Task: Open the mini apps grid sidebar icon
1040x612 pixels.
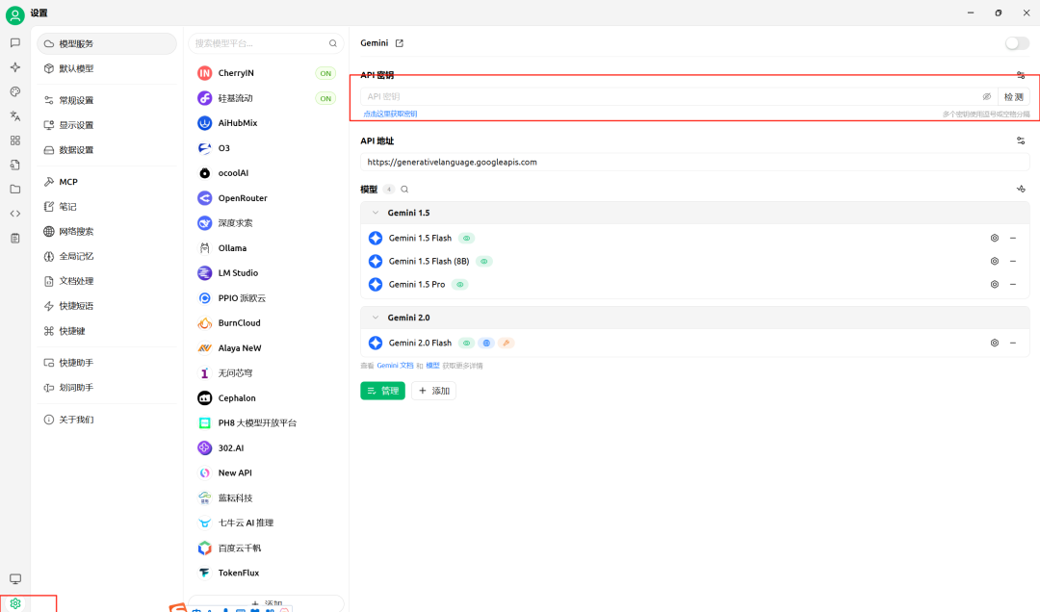Action: [x=15, y=140]
